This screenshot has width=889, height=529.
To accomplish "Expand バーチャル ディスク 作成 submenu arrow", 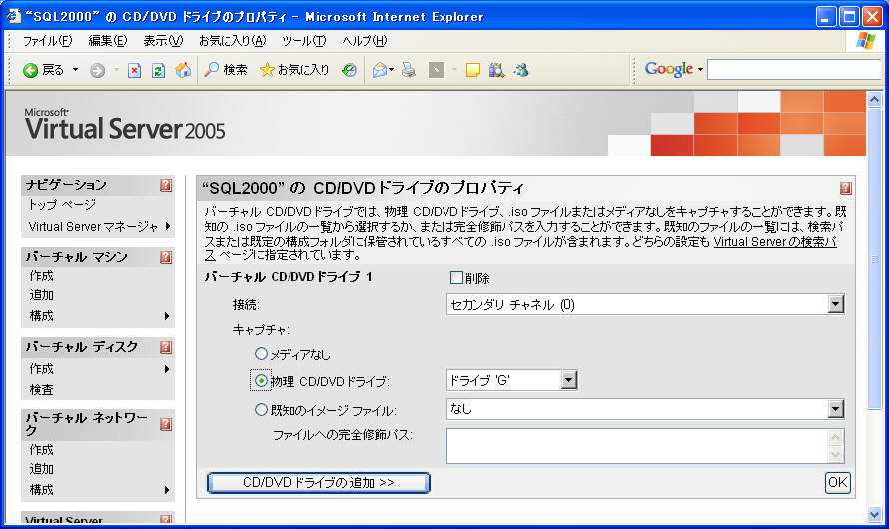I will tap(167, 369).
